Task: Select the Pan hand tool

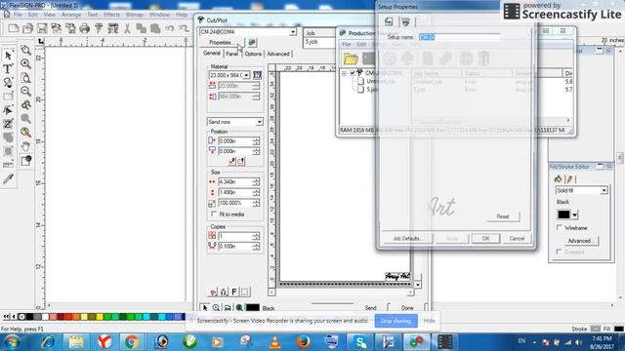Action: pos(26,146)
